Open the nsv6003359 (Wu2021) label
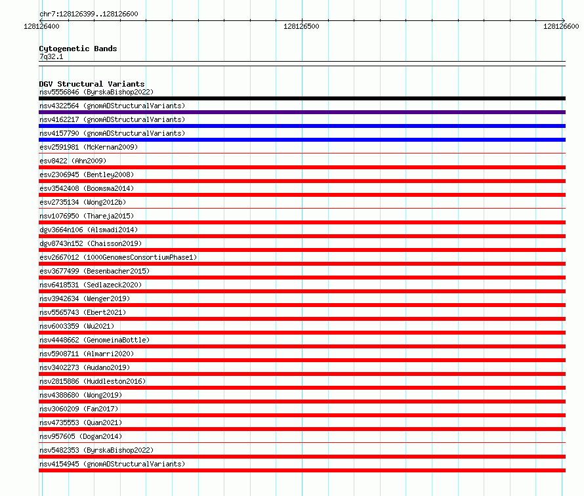This screenshot has height=496, width=584. (x=77, y=326)
